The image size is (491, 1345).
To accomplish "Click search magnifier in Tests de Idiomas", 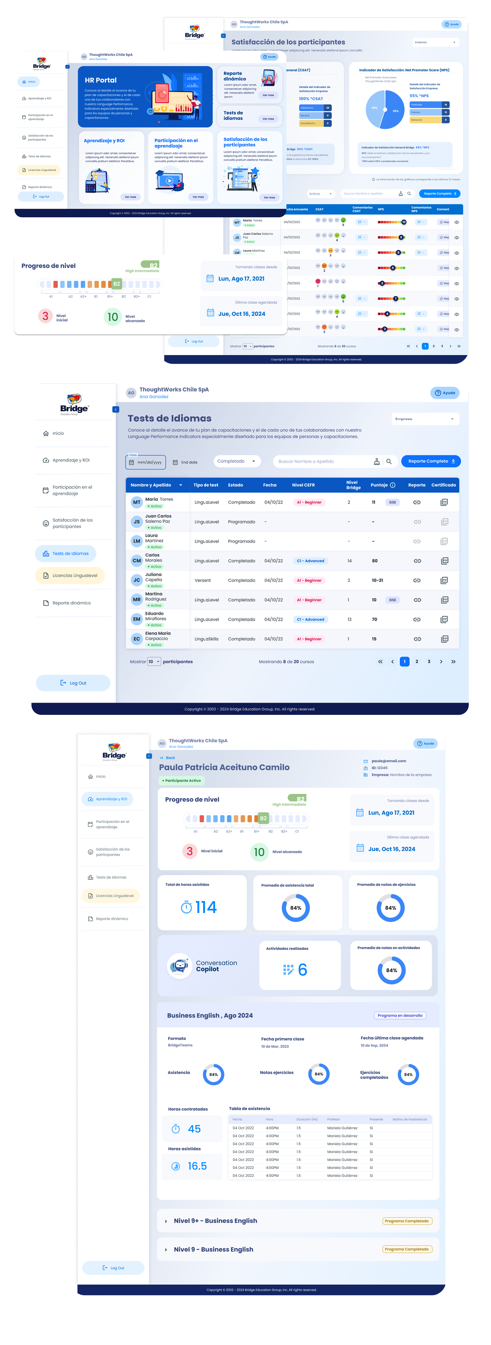I will pos(389,461).
